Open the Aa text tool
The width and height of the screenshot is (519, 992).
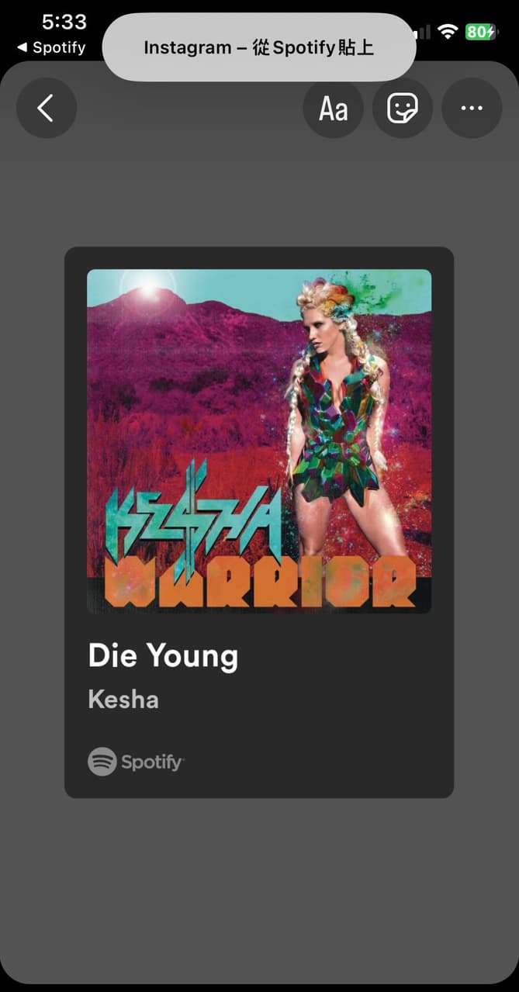coord(334,109)
